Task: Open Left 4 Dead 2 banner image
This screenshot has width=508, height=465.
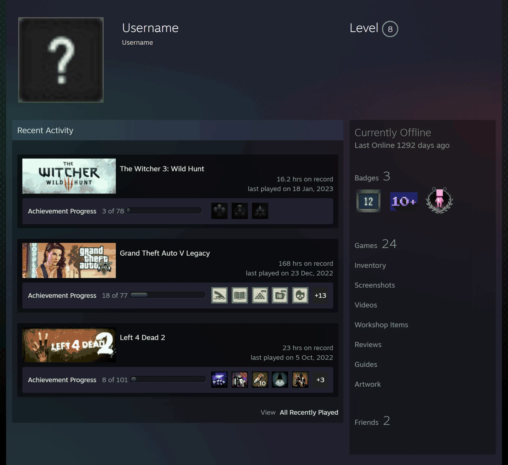Action: 69,345
